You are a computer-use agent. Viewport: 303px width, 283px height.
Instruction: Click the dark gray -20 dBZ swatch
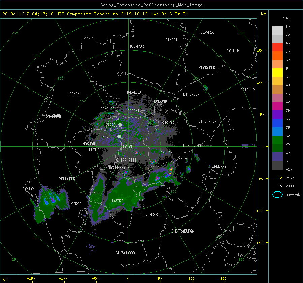(277, 165)
